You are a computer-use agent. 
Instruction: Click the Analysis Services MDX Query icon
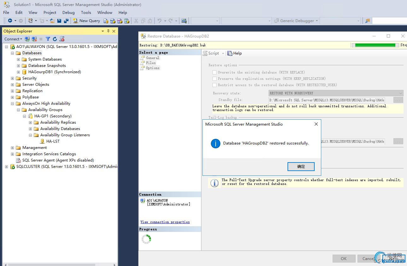click(113, 21)
